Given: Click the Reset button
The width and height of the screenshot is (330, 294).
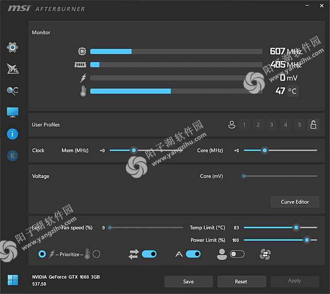Looking at the screenshot, I should click(x=241, y=282).
